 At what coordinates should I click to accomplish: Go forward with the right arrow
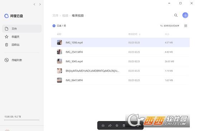coord(40,4)
